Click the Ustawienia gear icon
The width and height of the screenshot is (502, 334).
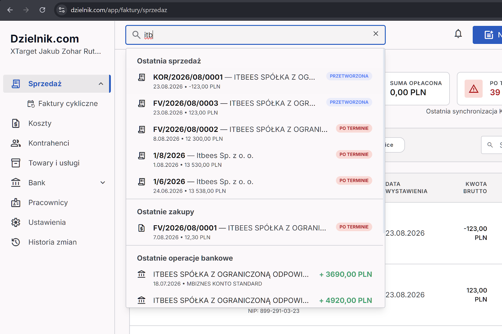(x=16, y=222)
